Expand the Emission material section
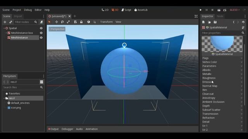Image resolution: width=248 pixels, height=139 pixels. point(222,82)
